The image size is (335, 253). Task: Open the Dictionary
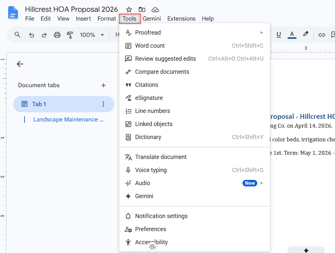195,137
